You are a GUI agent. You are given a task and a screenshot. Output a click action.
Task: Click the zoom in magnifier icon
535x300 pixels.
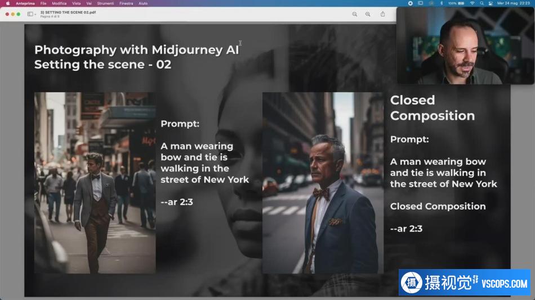[x=368, y=14]
